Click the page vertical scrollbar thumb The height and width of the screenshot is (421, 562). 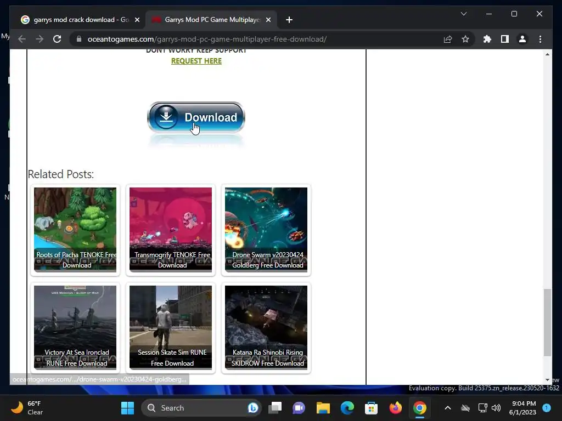[547, 322]
